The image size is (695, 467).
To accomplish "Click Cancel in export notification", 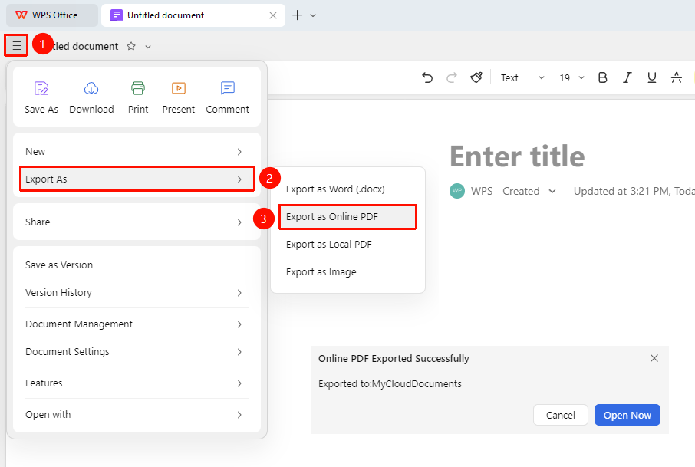I will coord(560,415).
